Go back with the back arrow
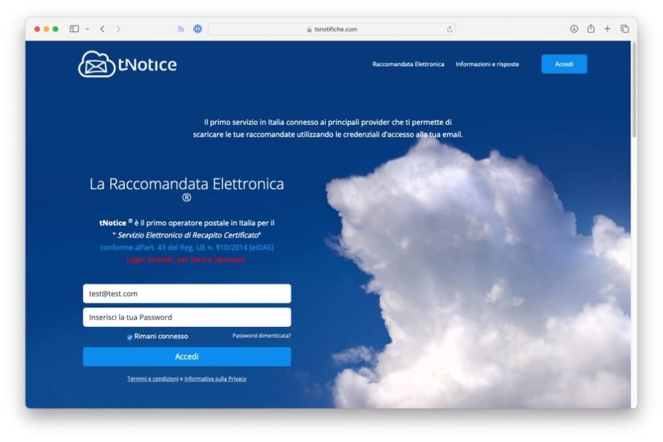This screenshot has width=663, height=442. tap(102, 28)
